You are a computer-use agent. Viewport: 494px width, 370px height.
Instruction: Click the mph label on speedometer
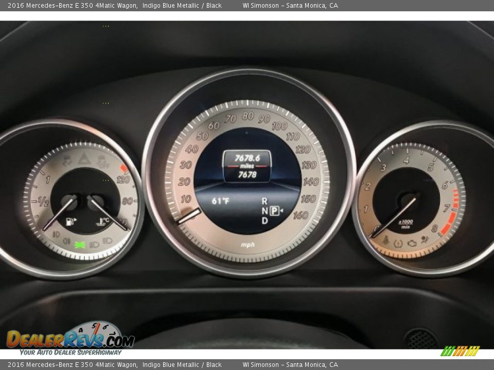pos(248,245)
